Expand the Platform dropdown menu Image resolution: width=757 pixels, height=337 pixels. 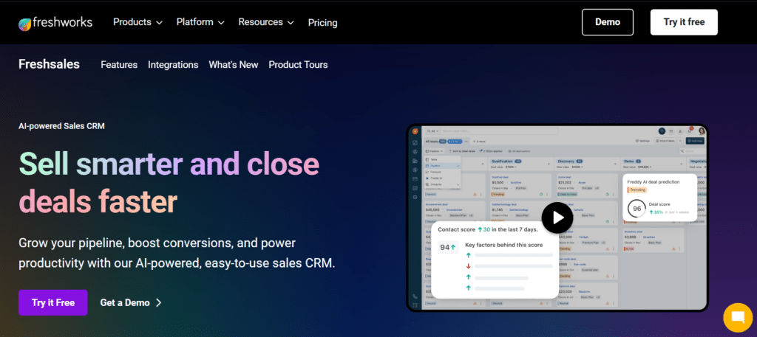(200, 22)
